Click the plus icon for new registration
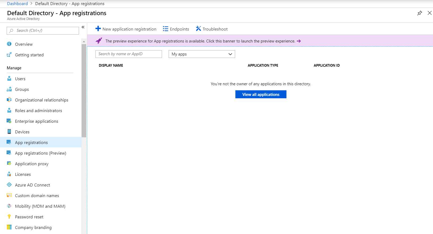The height and width of the screenshot is (234, 433). point(98,29)
